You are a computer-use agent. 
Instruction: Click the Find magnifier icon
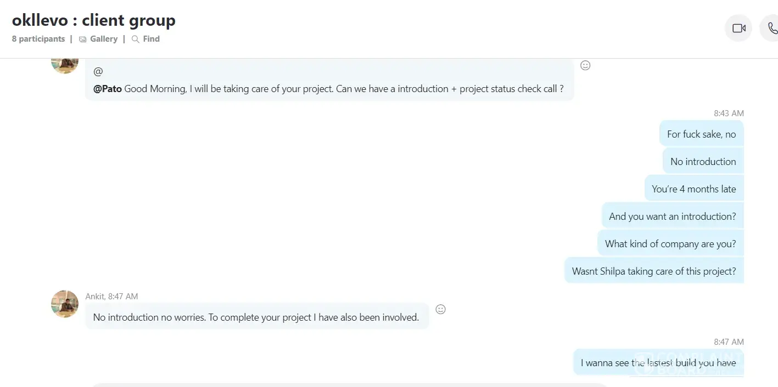136,39
